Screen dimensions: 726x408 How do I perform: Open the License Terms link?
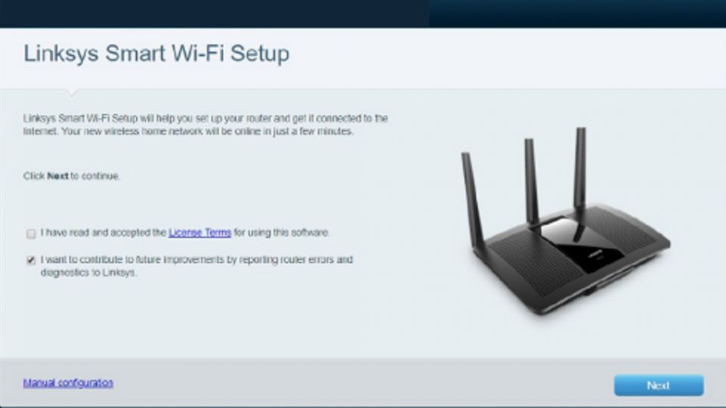pyautogui.click(x=200, y=232)
